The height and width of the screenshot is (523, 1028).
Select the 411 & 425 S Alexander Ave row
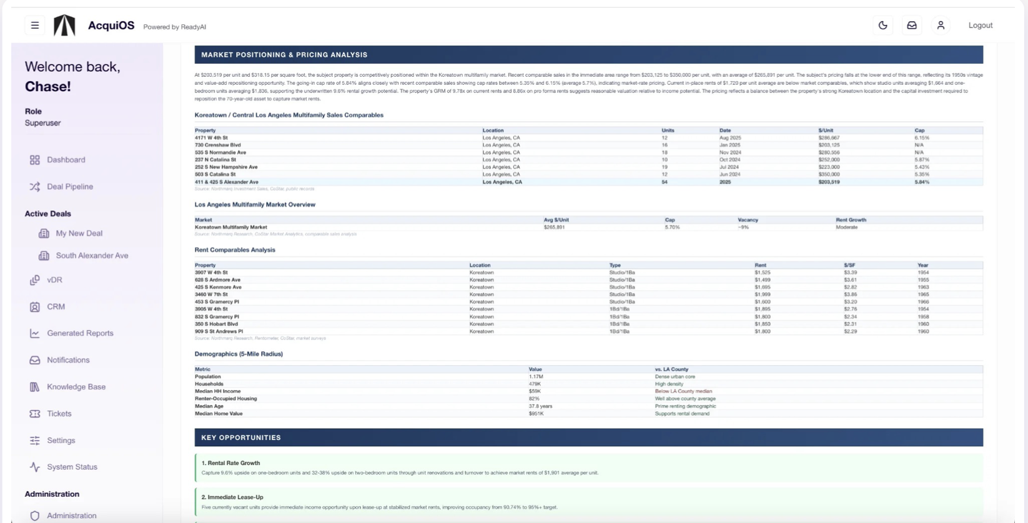588,182
